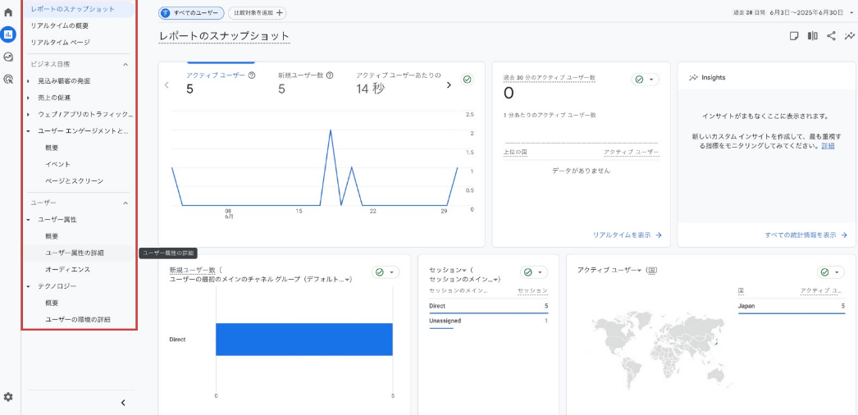Click the リアルタイムを表示 link

[x=627, y=235]
